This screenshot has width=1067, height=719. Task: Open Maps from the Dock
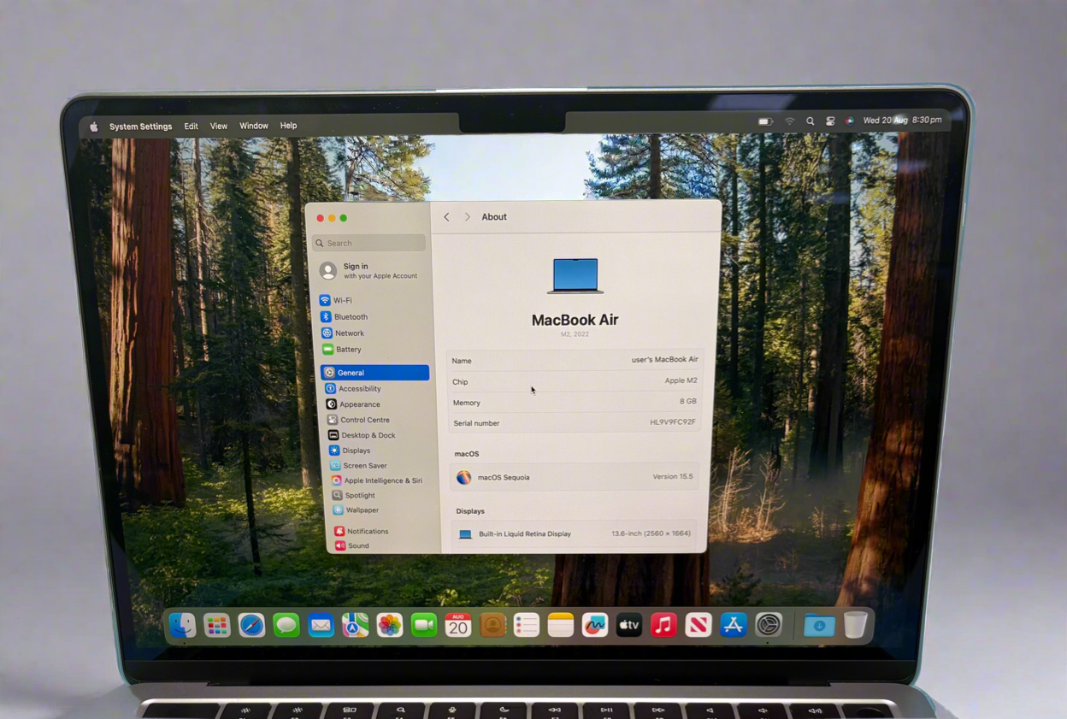coord(356,626)
